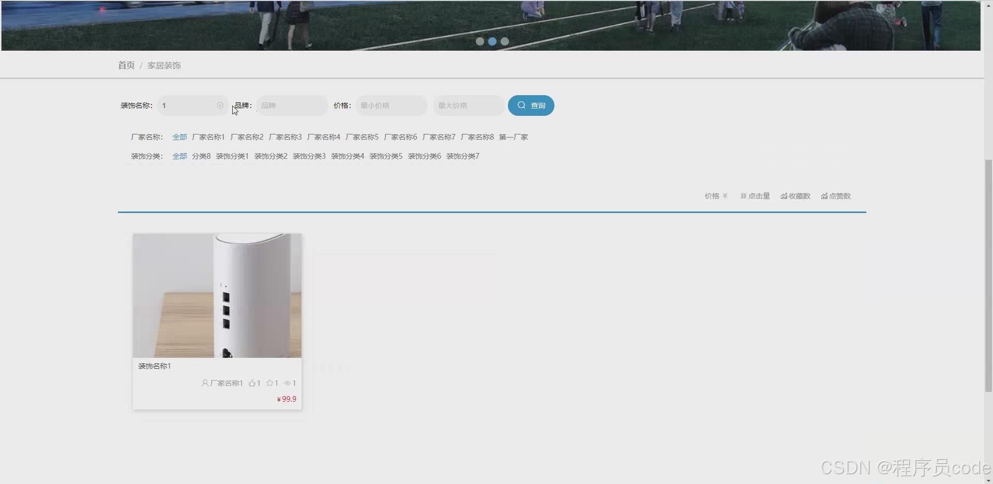Viewport: 993px width, 484px height.
Task: Click the eye views icon on the card
Action: [x=288, y=383]
